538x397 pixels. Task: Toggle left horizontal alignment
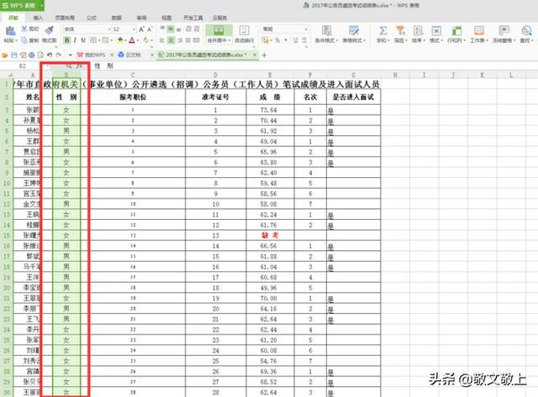coord(162,40)
